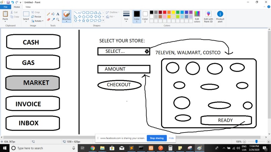The width and height of the screenshot is (271, 152).
Task: Choose the Right arrow shape
Action: pos(91,17)
